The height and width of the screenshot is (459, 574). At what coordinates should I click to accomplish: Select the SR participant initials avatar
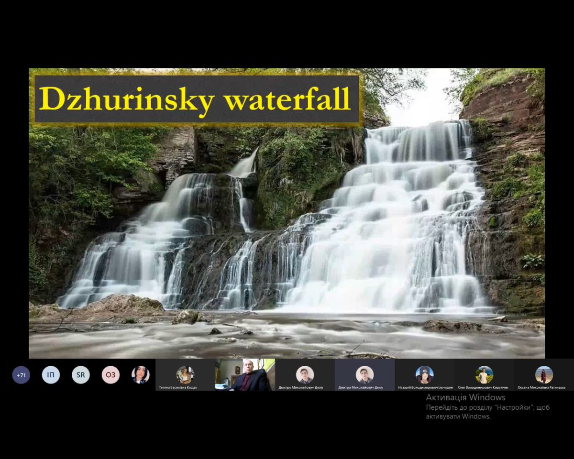click(81, 375)
